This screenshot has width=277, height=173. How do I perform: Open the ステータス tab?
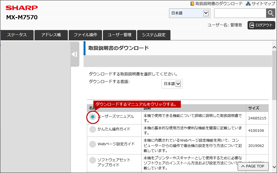pos(17,35)
